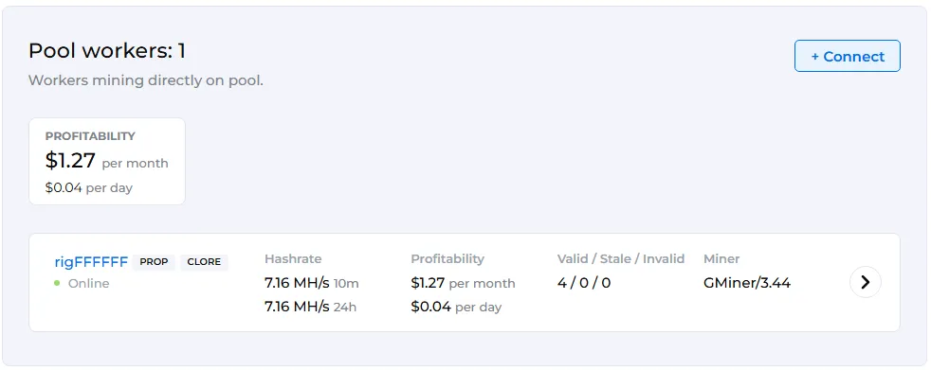Click the PROFITABILITY summary card title

(x=90, y=136)
